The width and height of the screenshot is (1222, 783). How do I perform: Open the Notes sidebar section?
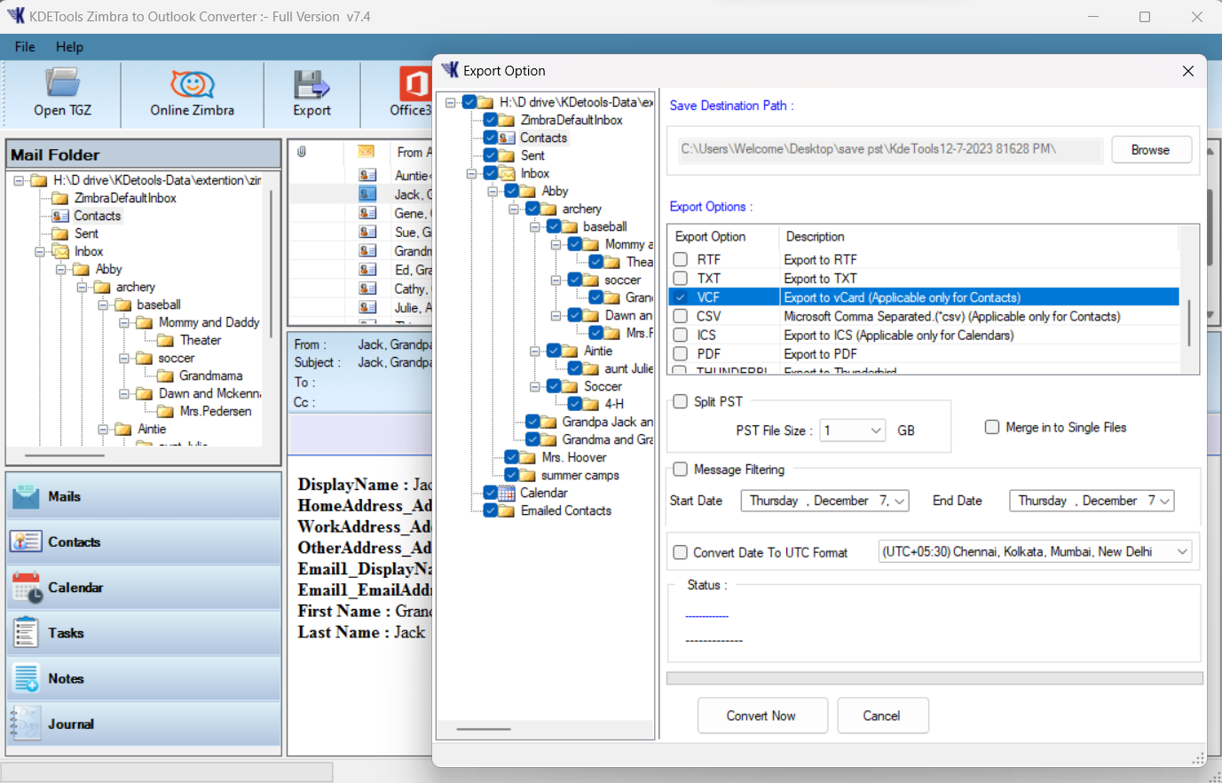27,678
